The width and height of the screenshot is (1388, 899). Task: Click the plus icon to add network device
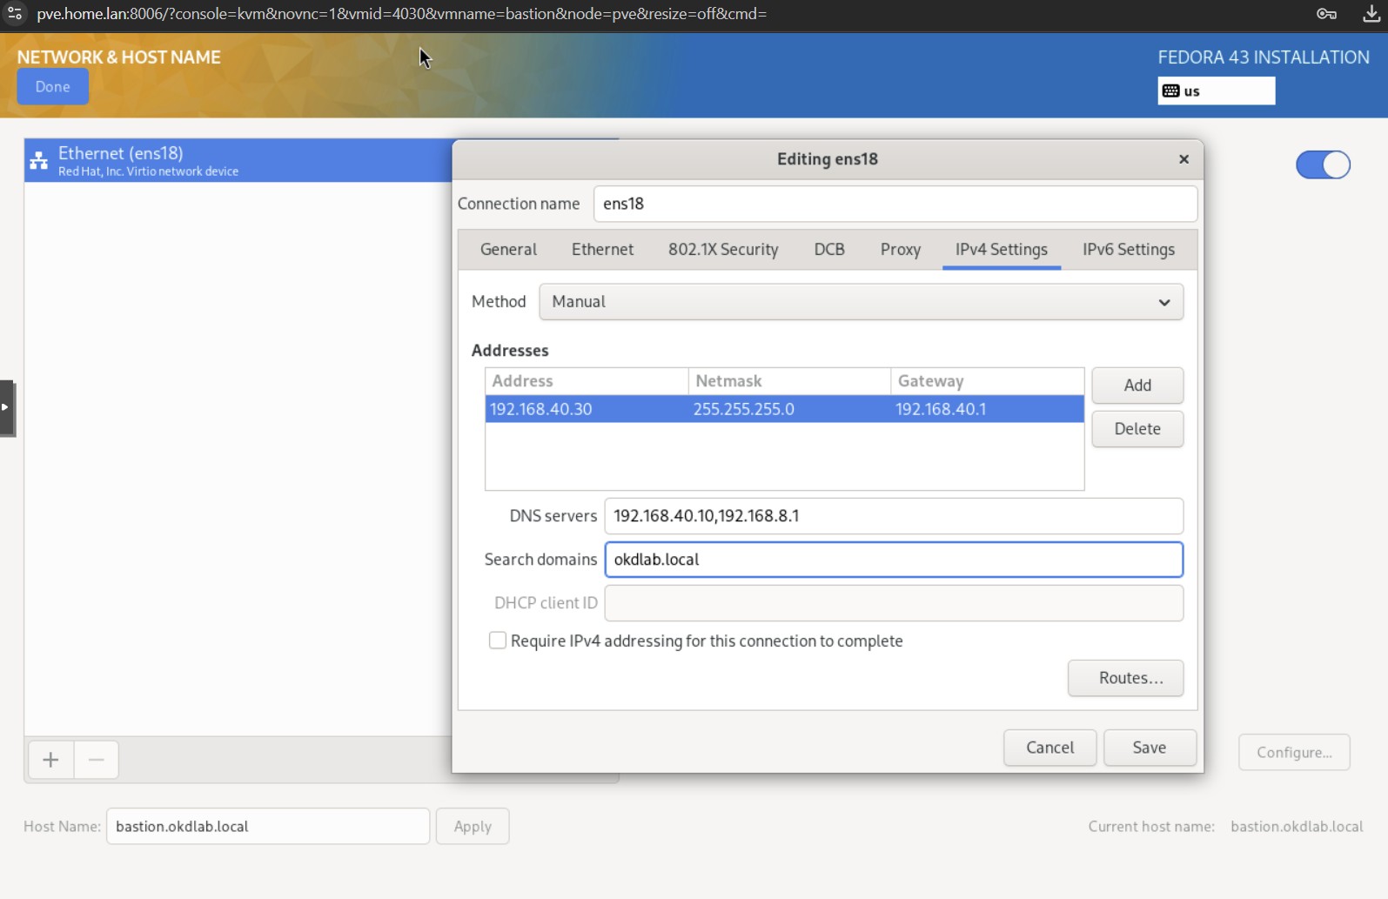click(51, 760)
